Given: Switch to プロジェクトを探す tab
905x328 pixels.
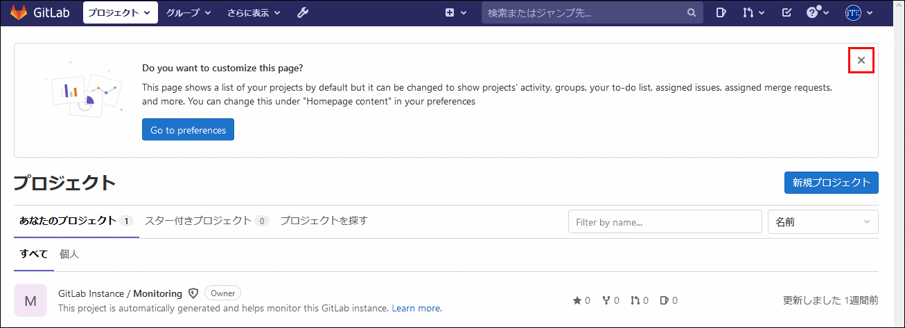Looking at the screenshot, I should point(324,221).
